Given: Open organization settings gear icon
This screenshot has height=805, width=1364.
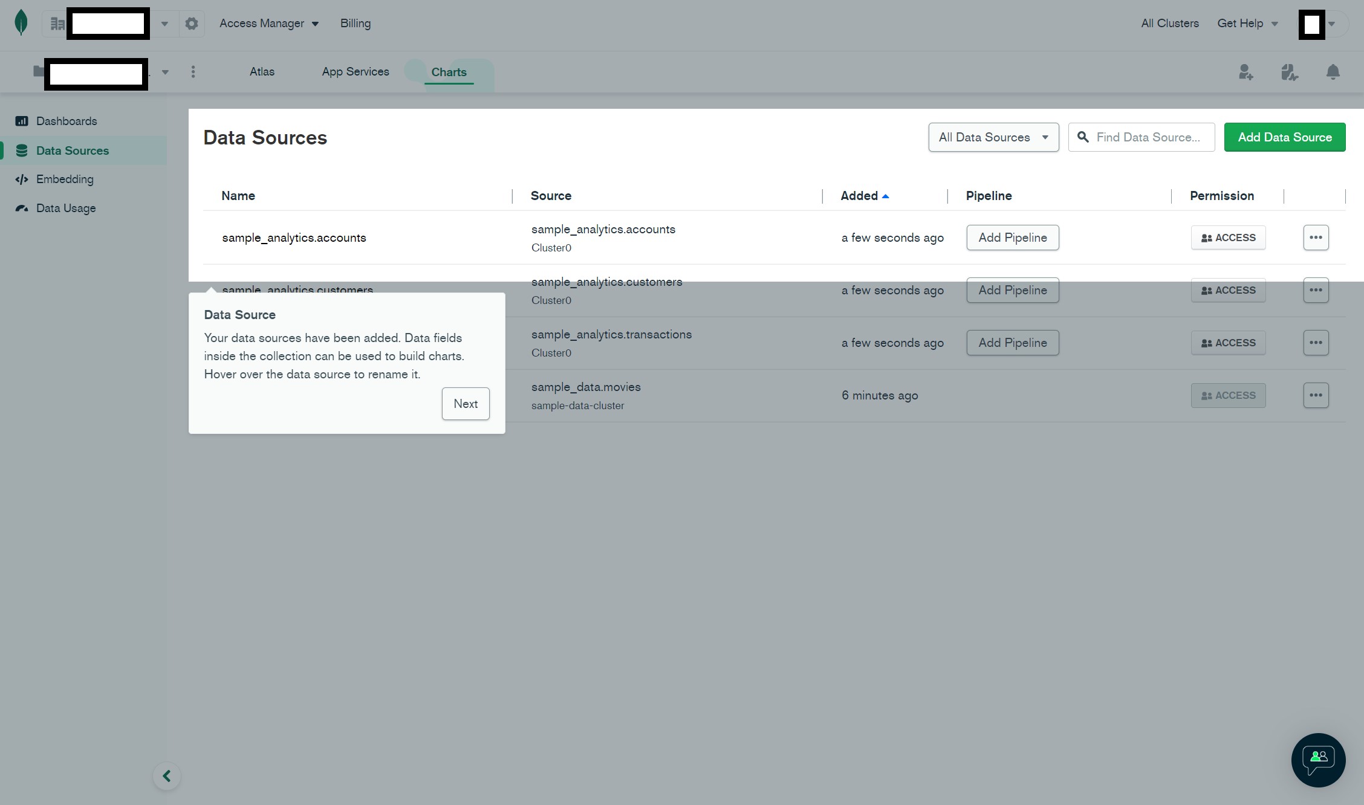Looking at the screenshot, I should [x=192, y=24].
